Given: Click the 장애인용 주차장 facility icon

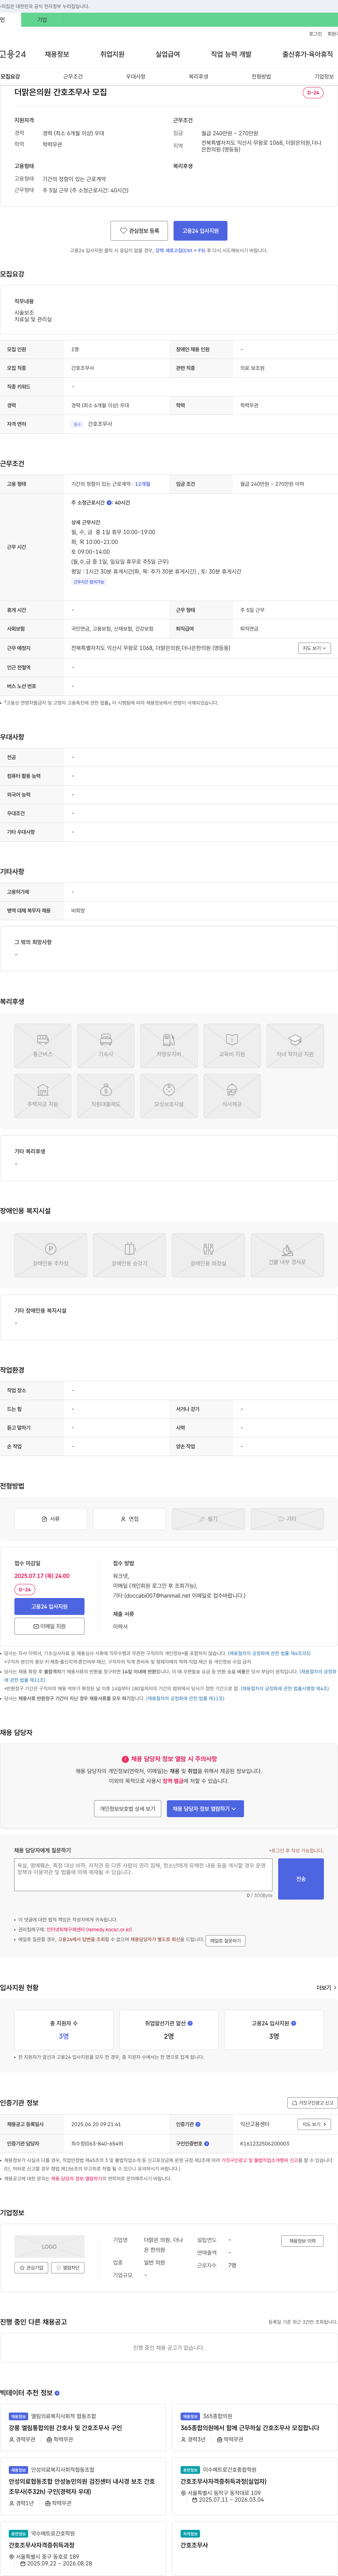Looking at the screenshot, I should point(51,1255).
